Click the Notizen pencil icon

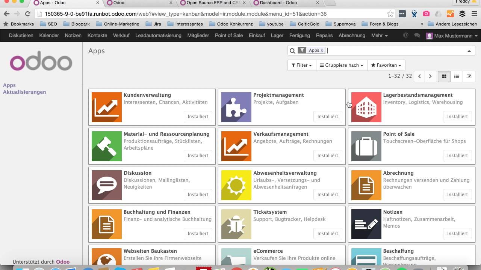coord(366,224)
